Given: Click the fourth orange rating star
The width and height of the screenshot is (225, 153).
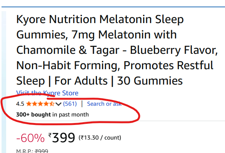Looking at the screenshot, I should pos(46,104).
